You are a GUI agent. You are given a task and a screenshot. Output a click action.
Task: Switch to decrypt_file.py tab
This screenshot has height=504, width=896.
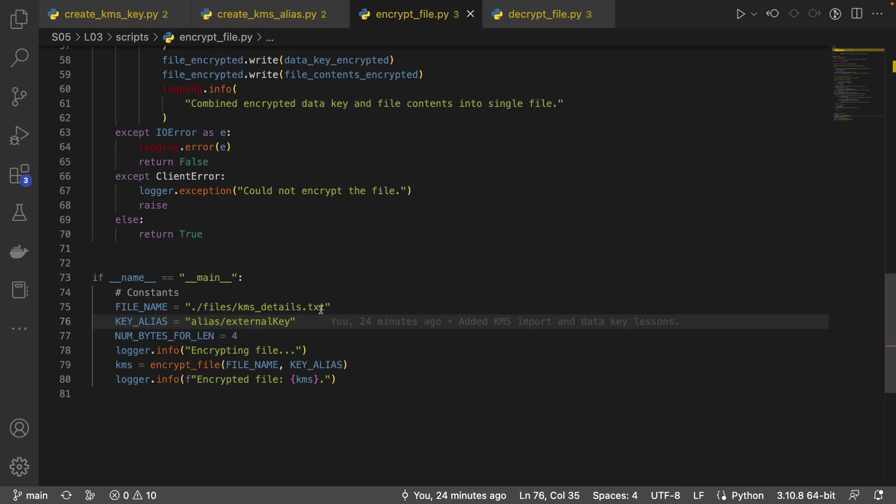(544, 14)
